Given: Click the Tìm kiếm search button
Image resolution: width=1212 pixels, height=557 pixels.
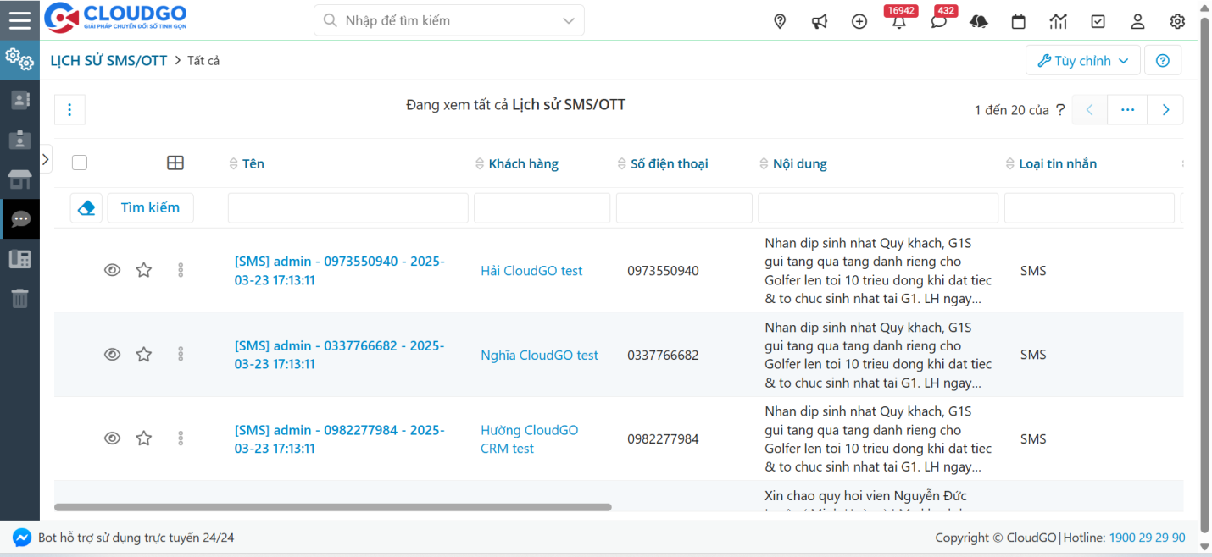Looking at the screenshot, I should pos(150,207).
